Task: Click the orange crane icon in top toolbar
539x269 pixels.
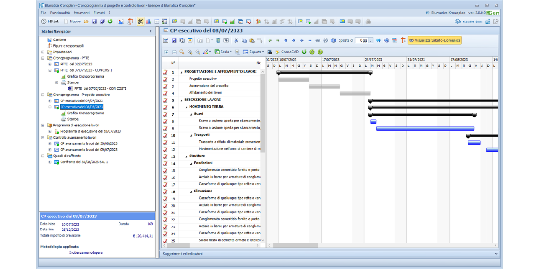Action: (x=130, y=21)
